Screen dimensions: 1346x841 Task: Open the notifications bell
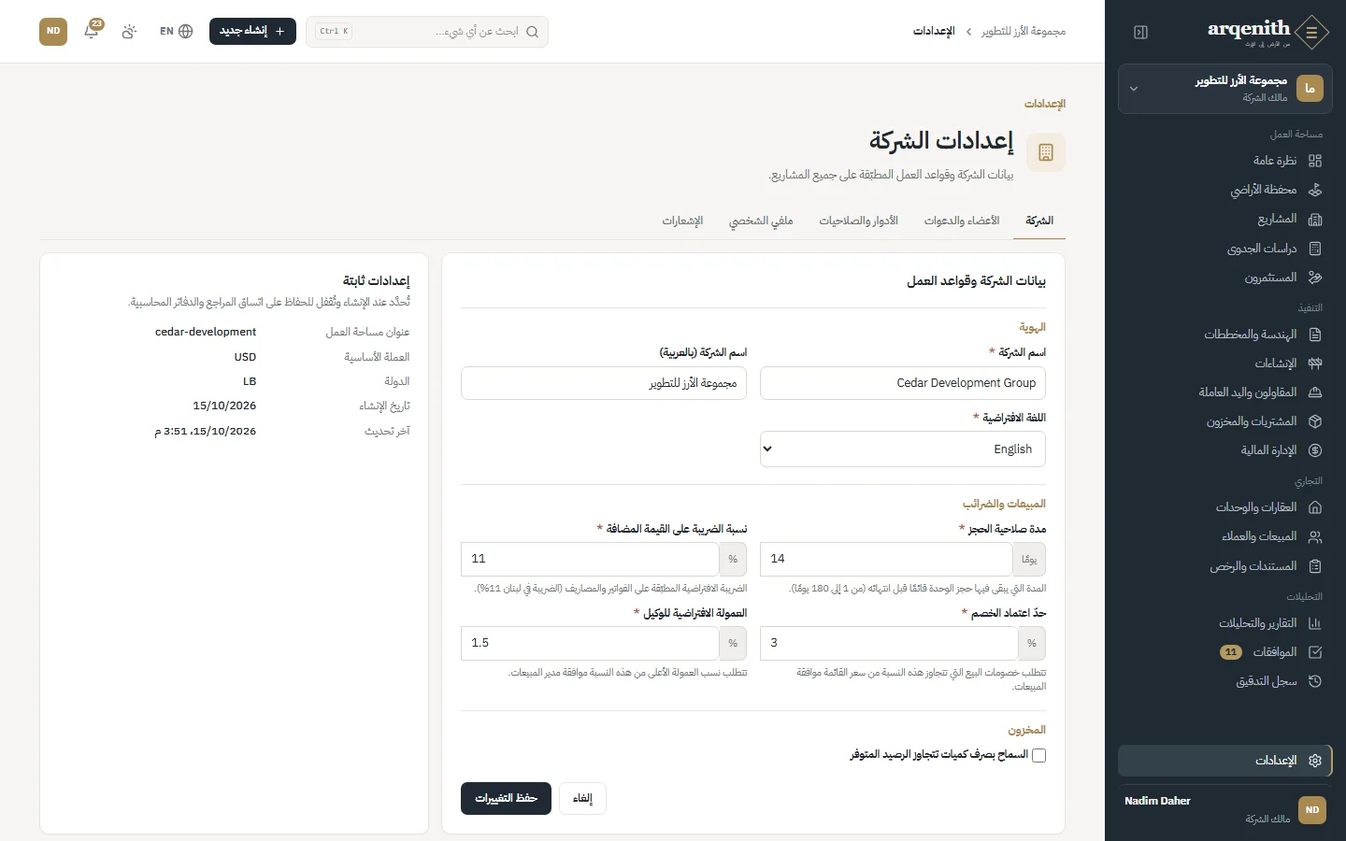tap(92, 31)
